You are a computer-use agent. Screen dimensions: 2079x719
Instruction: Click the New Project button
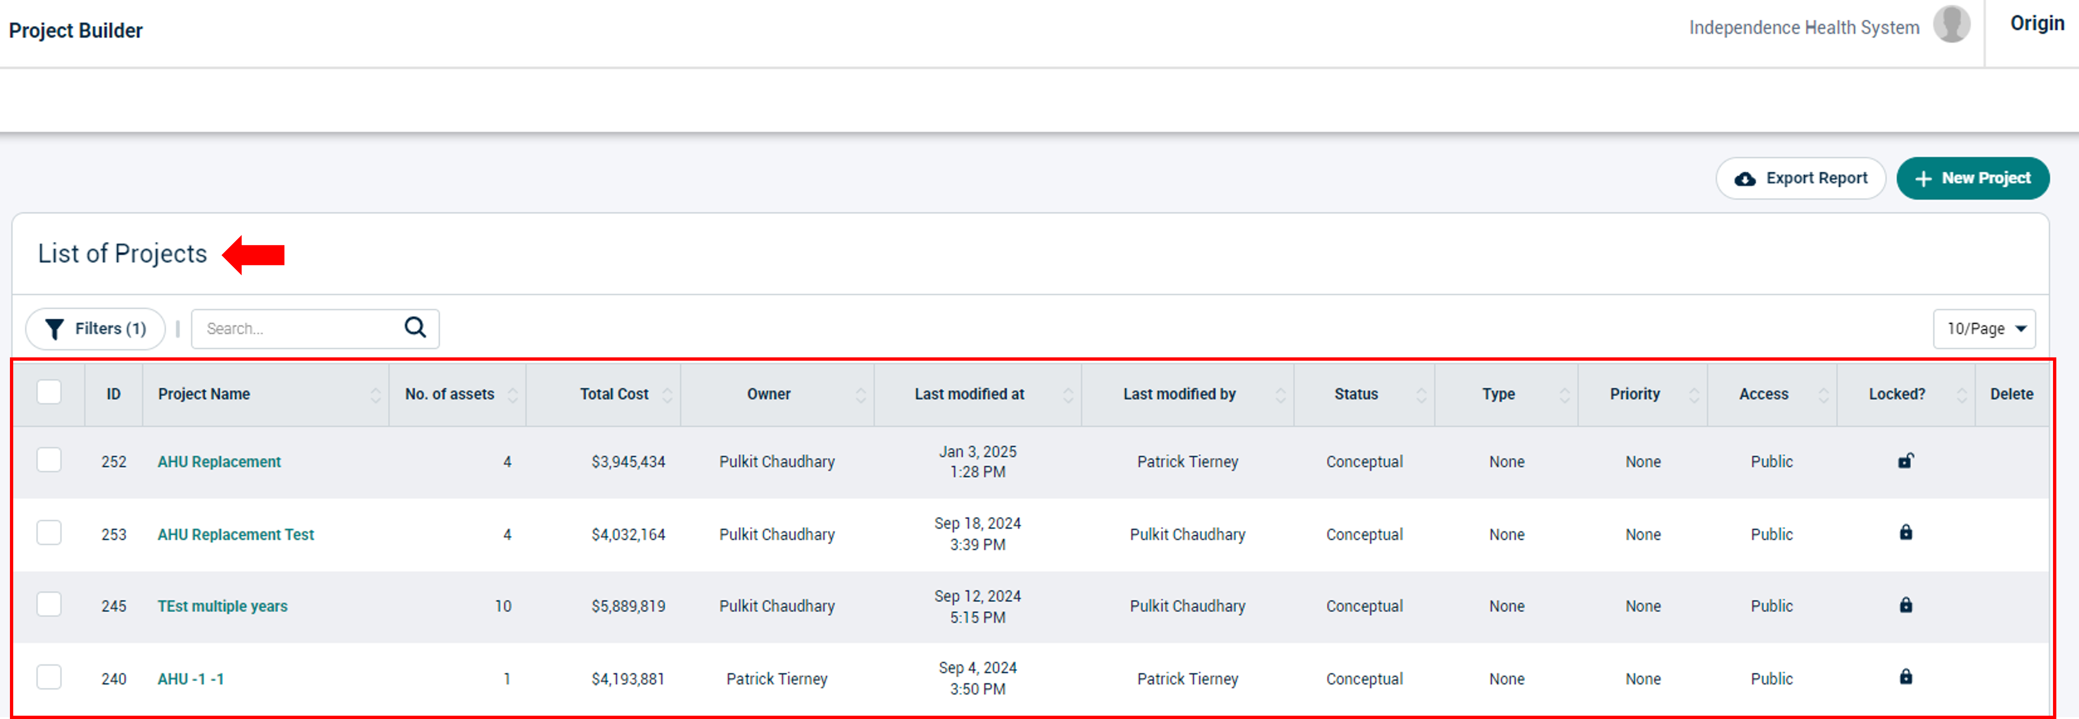[x=1973, y=178]
